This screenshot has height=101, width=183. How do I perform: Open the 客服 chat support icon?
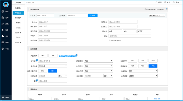(x=3, y=97)
